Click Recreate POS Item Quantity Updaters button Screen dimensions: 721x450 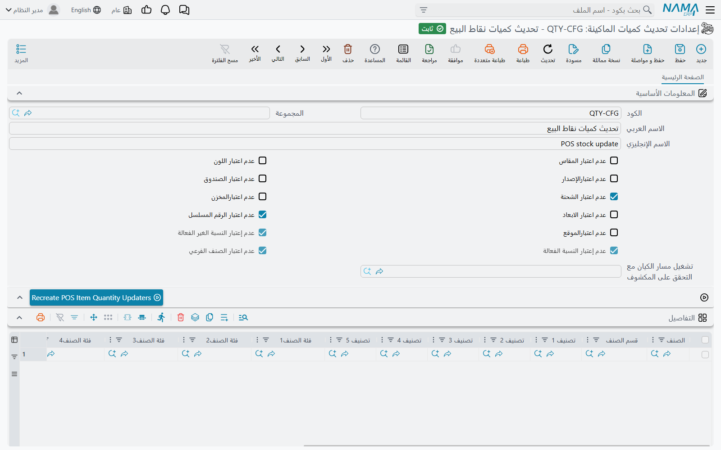96,297
